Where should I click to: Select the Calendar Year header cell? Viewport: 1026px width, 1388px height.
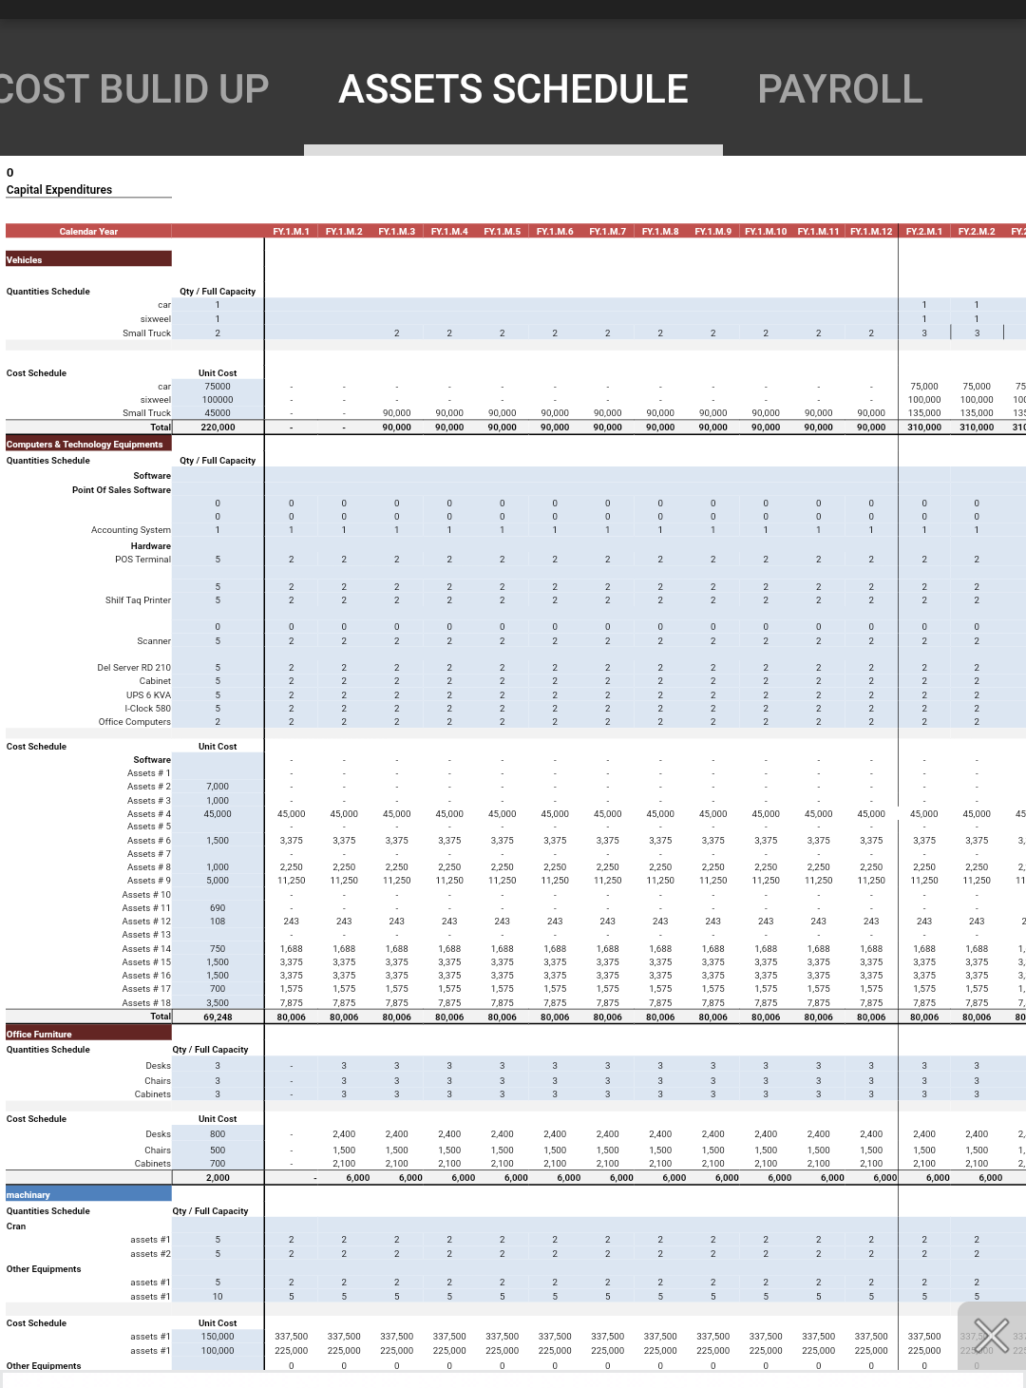tap(88, 232)
